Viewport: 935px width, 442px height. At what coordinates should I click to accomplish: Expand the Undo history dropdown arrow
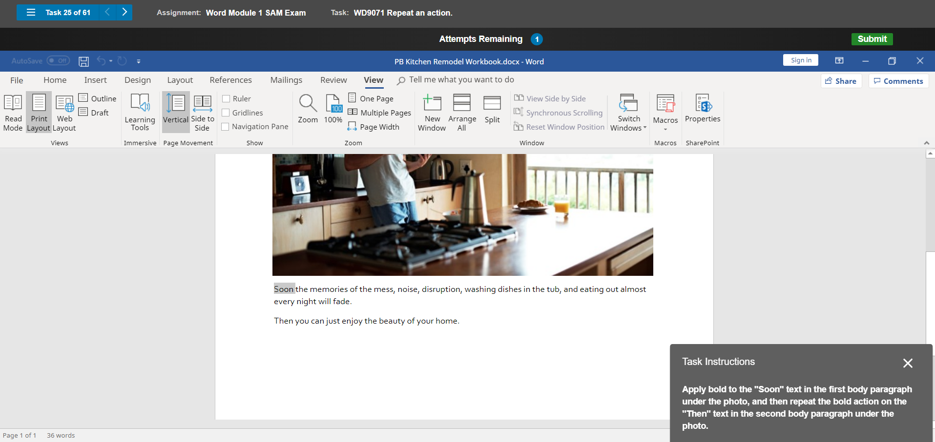pyautogui.click(x=111, y=61)
